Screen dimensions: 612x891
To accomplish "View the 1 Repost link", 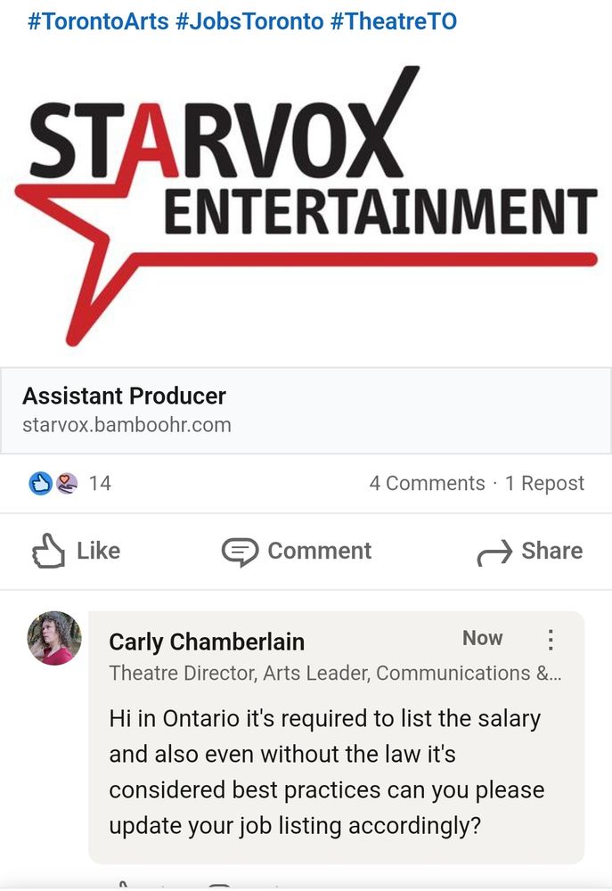I will pyautogui.click(x=544, y=483).
